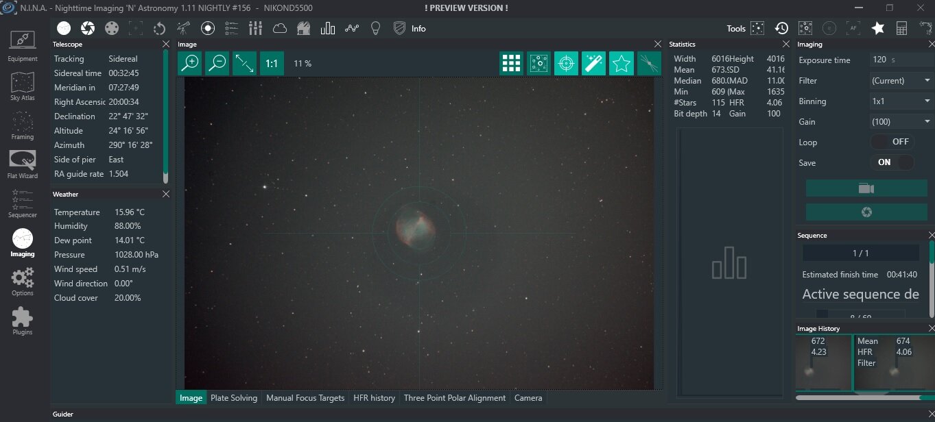
Task: Click the Declination value 22° 47' 32"
Action: tap(128, 116)
